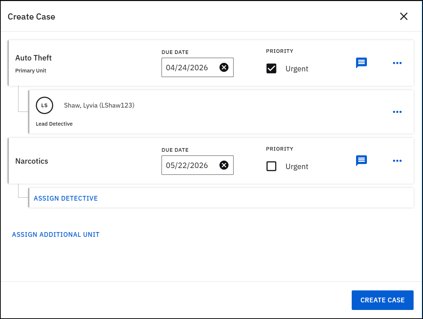Select detective Shaw, Lyvia (LShaw123)
The height and width of the screenshot is (319, 423).
pos(99,105)
